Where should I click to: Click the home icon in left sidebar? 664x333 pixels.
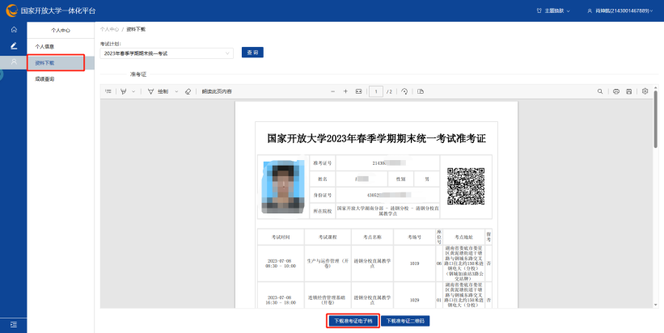tap(13, 29)
